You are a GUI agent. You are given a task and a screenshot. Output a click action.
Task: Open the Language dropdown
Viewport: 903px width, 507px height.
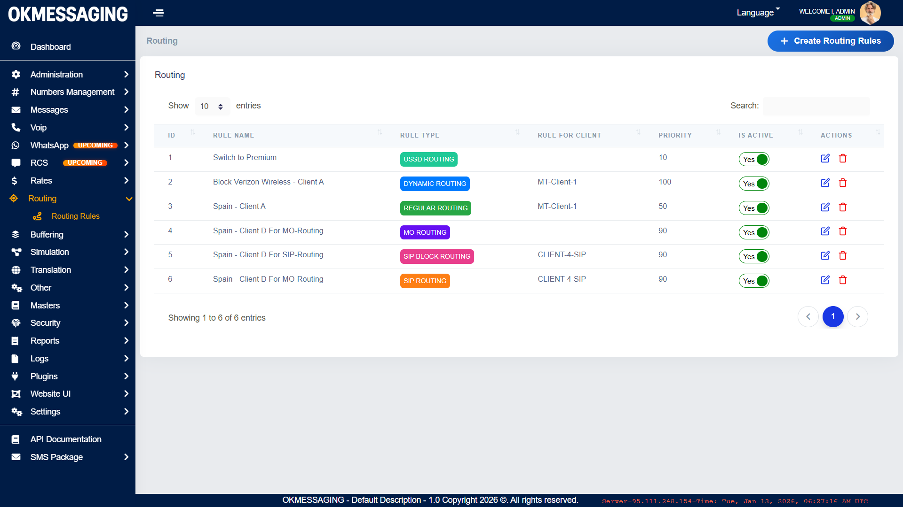coord(758,13)
